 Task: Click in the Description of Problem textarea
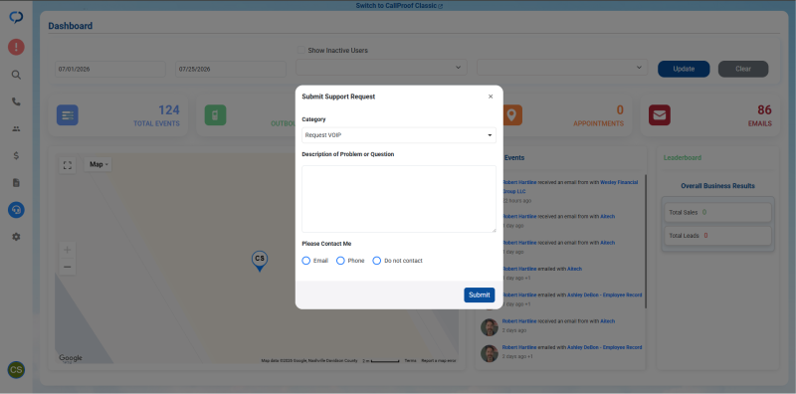tap(399, 199)
